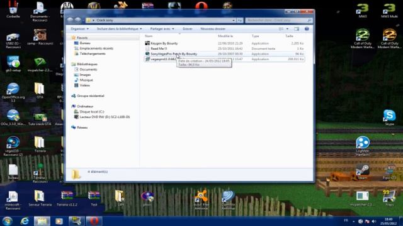Toggle the preview pane in Explorer
This screenshot has height=226, width=403.
click(x=297, y=29)
